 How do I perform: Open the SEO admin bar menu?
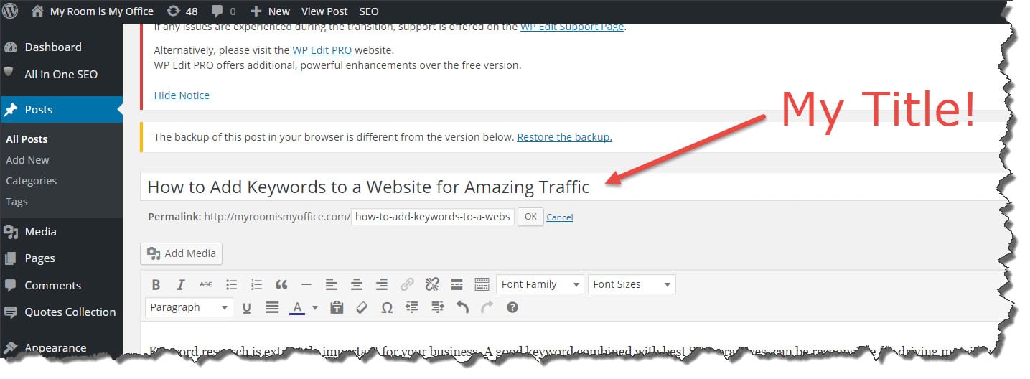(369, 11)
